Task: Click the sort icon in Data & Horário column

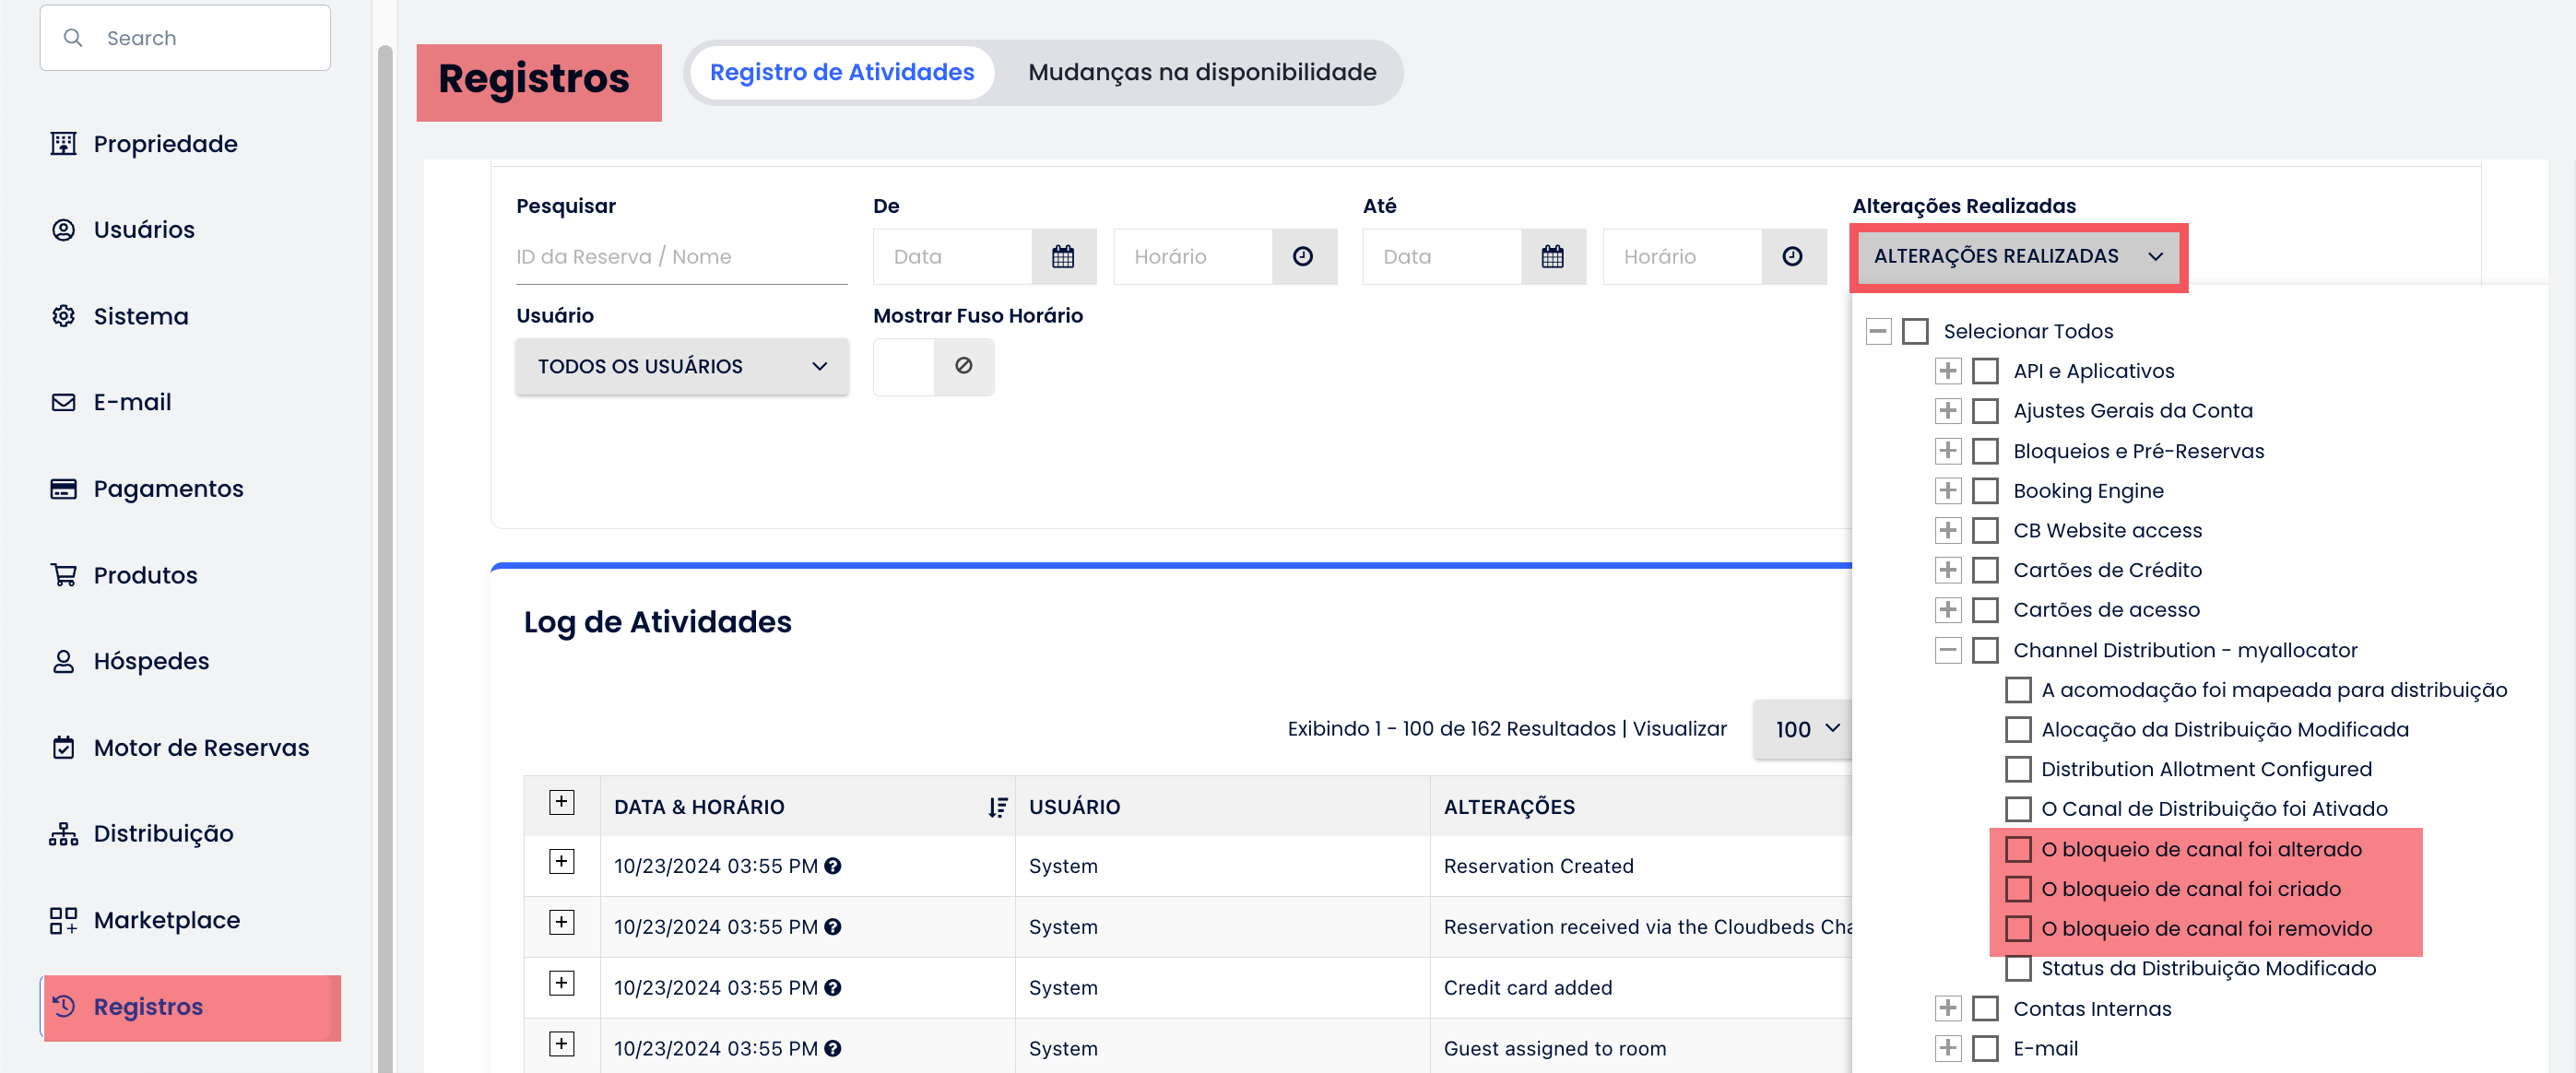Action: click(x=997, y=807)
